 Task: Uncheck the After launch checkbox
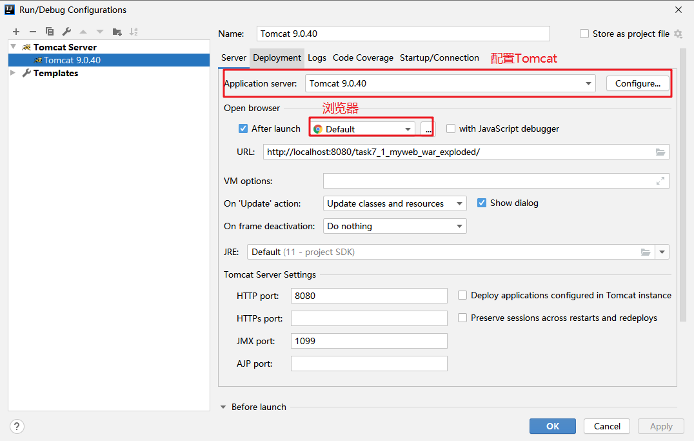pyautogui.click(x=243, y=128)
